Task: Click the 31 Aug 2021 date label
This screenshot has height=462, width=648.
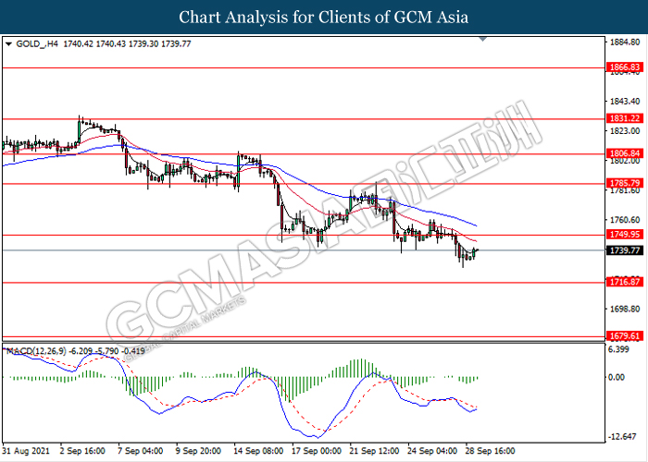Action: 26,451
